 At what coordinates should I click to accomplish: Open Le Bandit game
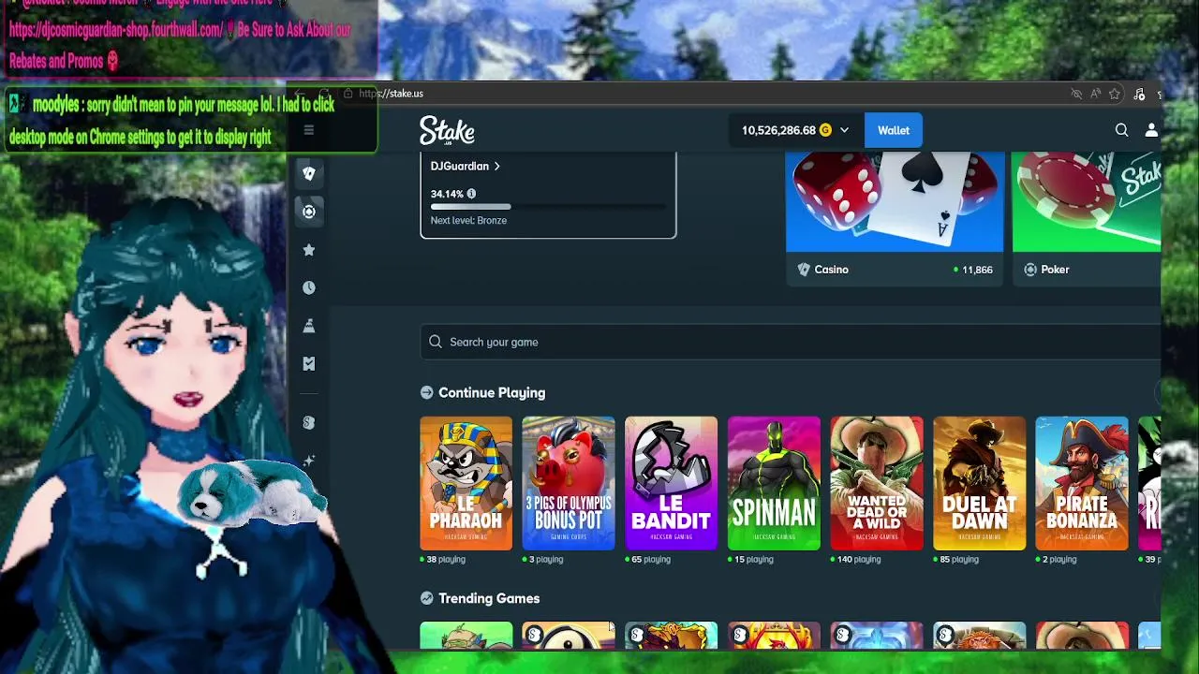coord(671,483)
